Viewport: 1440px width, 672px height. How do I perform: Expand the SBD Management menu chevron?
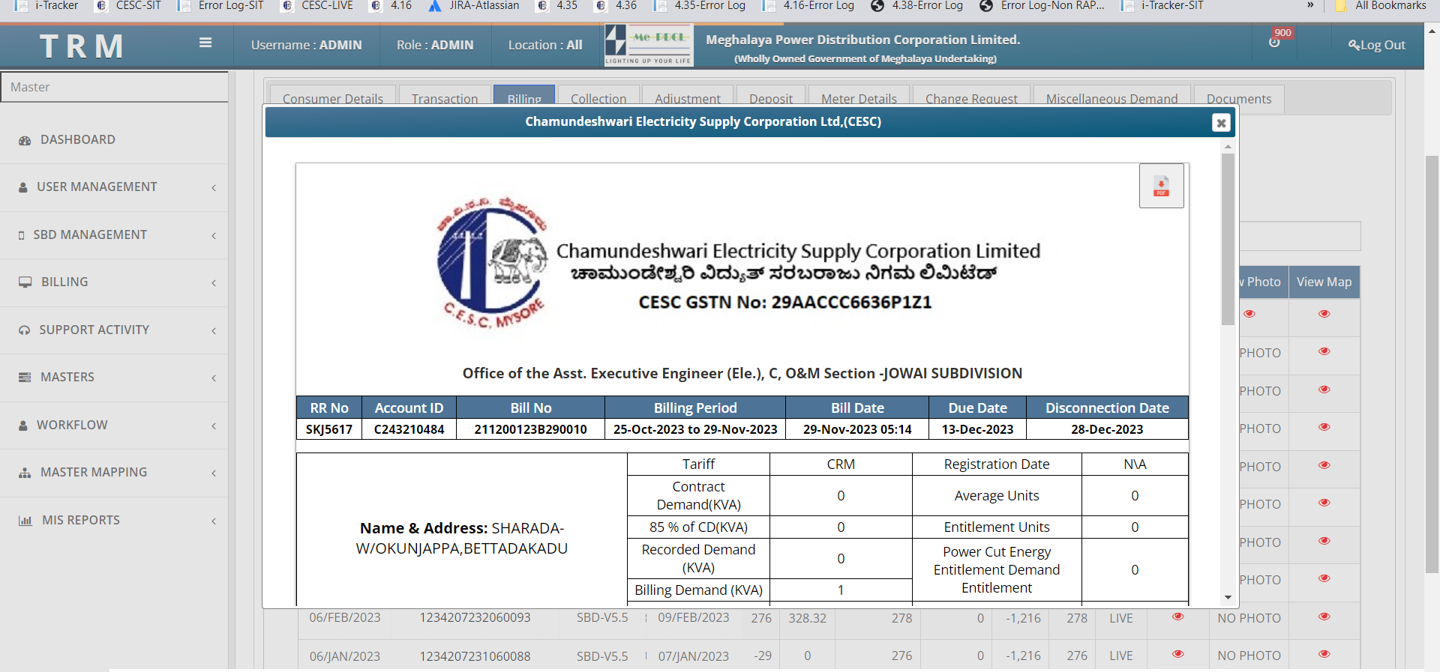tap(214, 236)
